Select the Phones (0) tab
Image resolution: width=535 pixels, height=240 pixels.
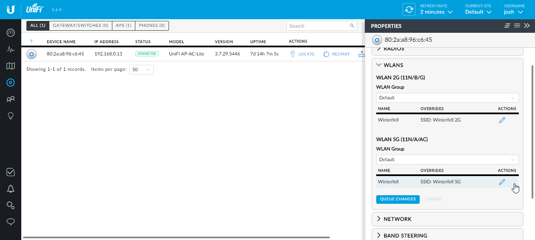click(x=152, y=26)
